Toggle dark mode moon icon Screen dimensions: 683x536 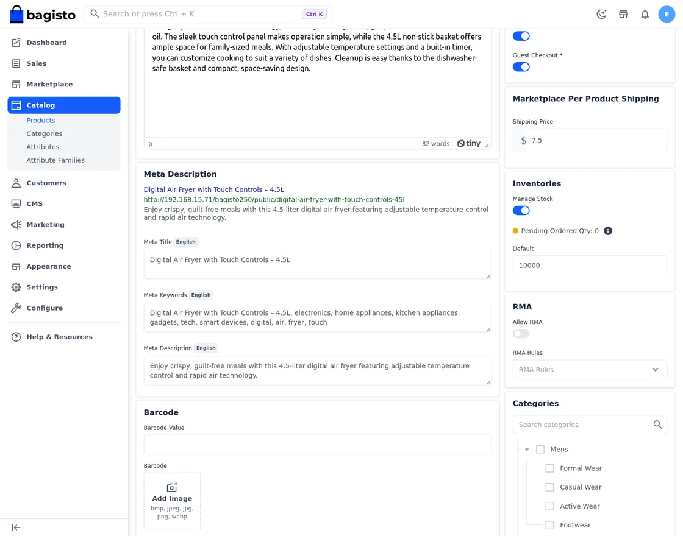click(x=601, y=15)
